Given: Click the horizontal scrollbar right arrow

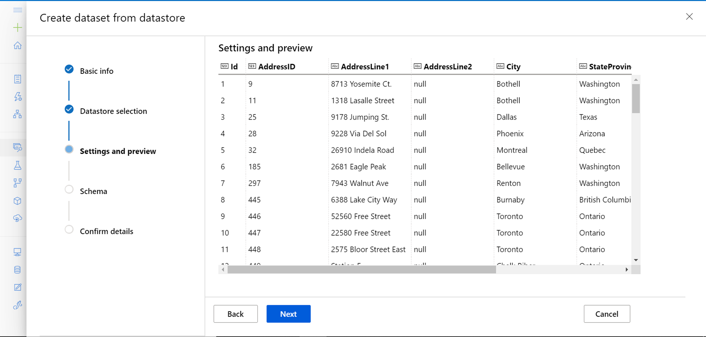Looking at the screenshot, I should [x=627, y=270].
